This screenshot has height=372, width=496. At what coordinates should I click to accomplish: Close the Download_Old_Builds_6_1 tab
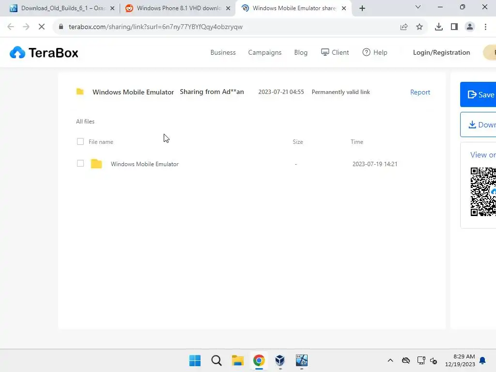[112, 8]
